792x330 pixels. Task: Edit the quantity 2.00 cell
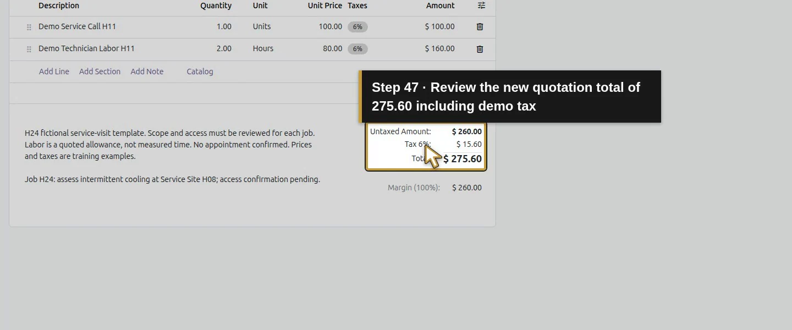point(224,48)
